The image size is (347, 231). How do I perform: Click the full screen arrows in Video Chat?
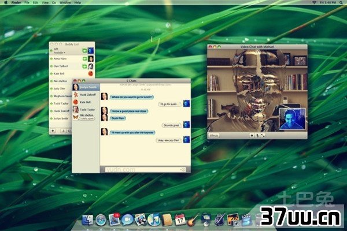pos(263,136)
